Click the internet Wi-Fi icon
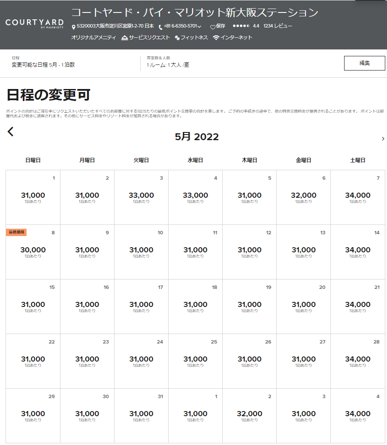 (216, 38)
